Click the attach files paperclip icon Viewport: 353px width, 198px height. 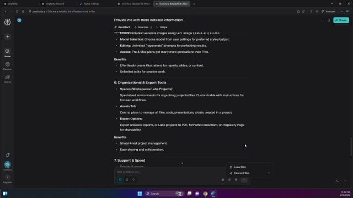(229, 180)
